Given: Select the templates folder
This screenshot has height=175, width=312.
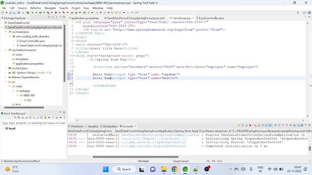Looking at the screenshot, I should coord(22,59).
